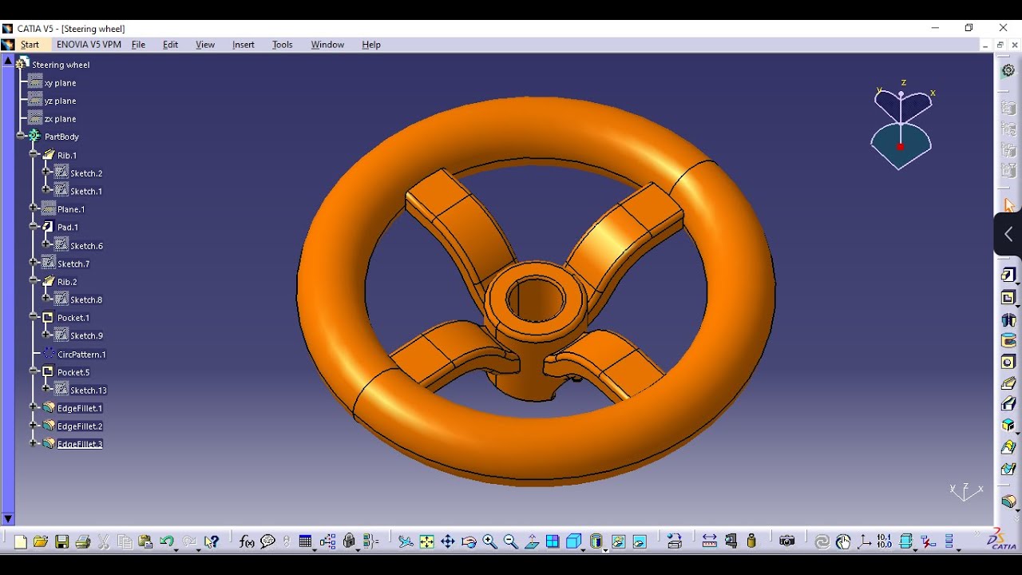The width and height of the screenshot is (1022, 575).
Task: Select Pocket.5 in the tree
Action: coord(73,372)
